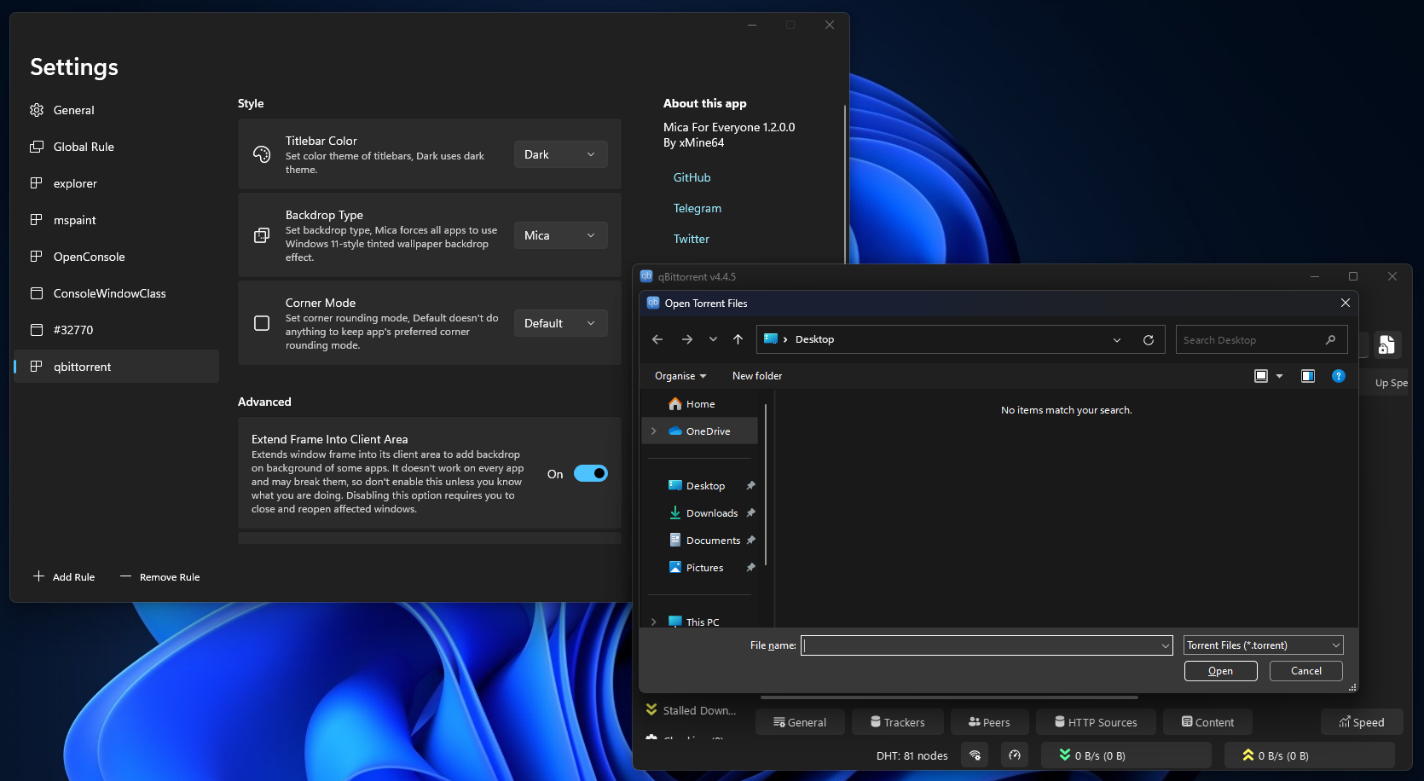This screenshot has height=781, width=1424.
Task: Open the Telegram link
Action: [697, 208]
